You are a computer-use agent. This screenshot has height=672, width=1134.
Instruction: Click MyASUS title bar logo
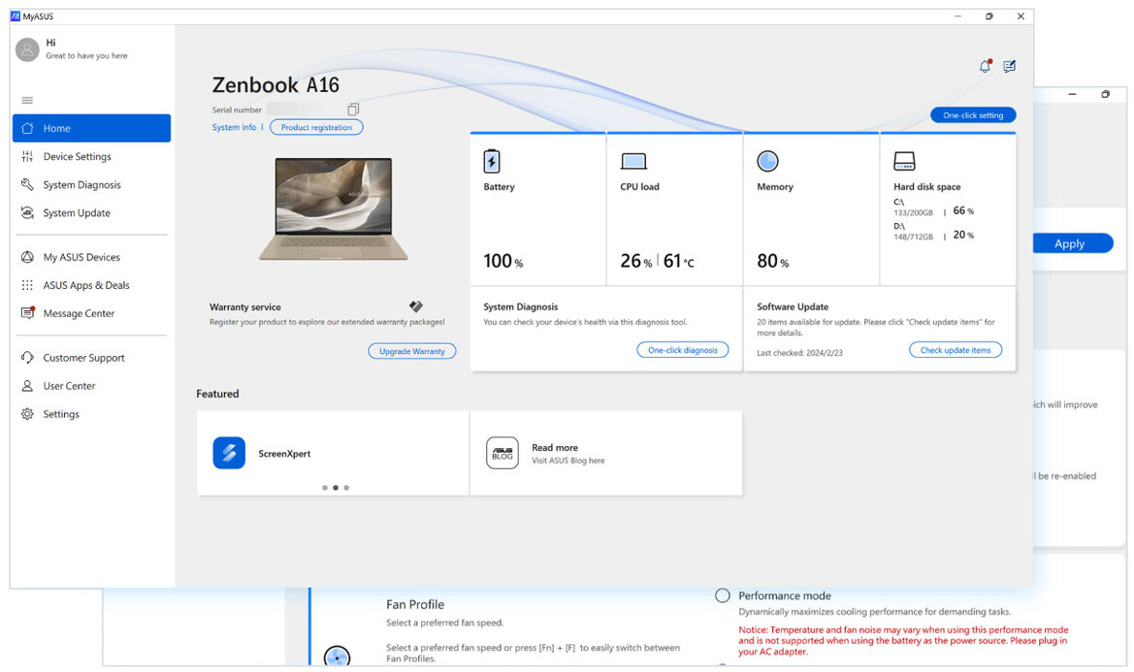(16, 16)
